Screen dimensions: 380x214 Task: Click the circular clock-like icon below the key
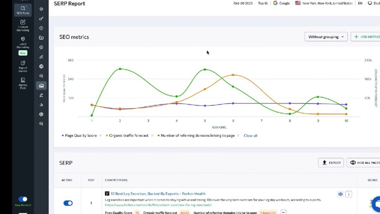[41, 28]
